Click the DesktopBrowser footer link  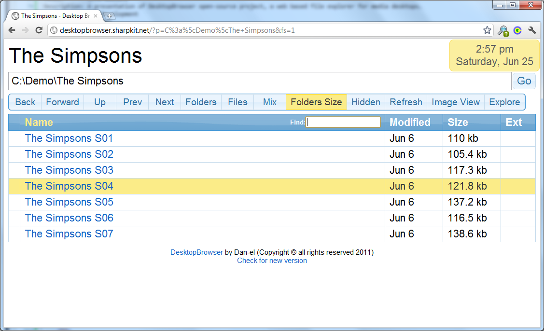click(x=196, y=252)
